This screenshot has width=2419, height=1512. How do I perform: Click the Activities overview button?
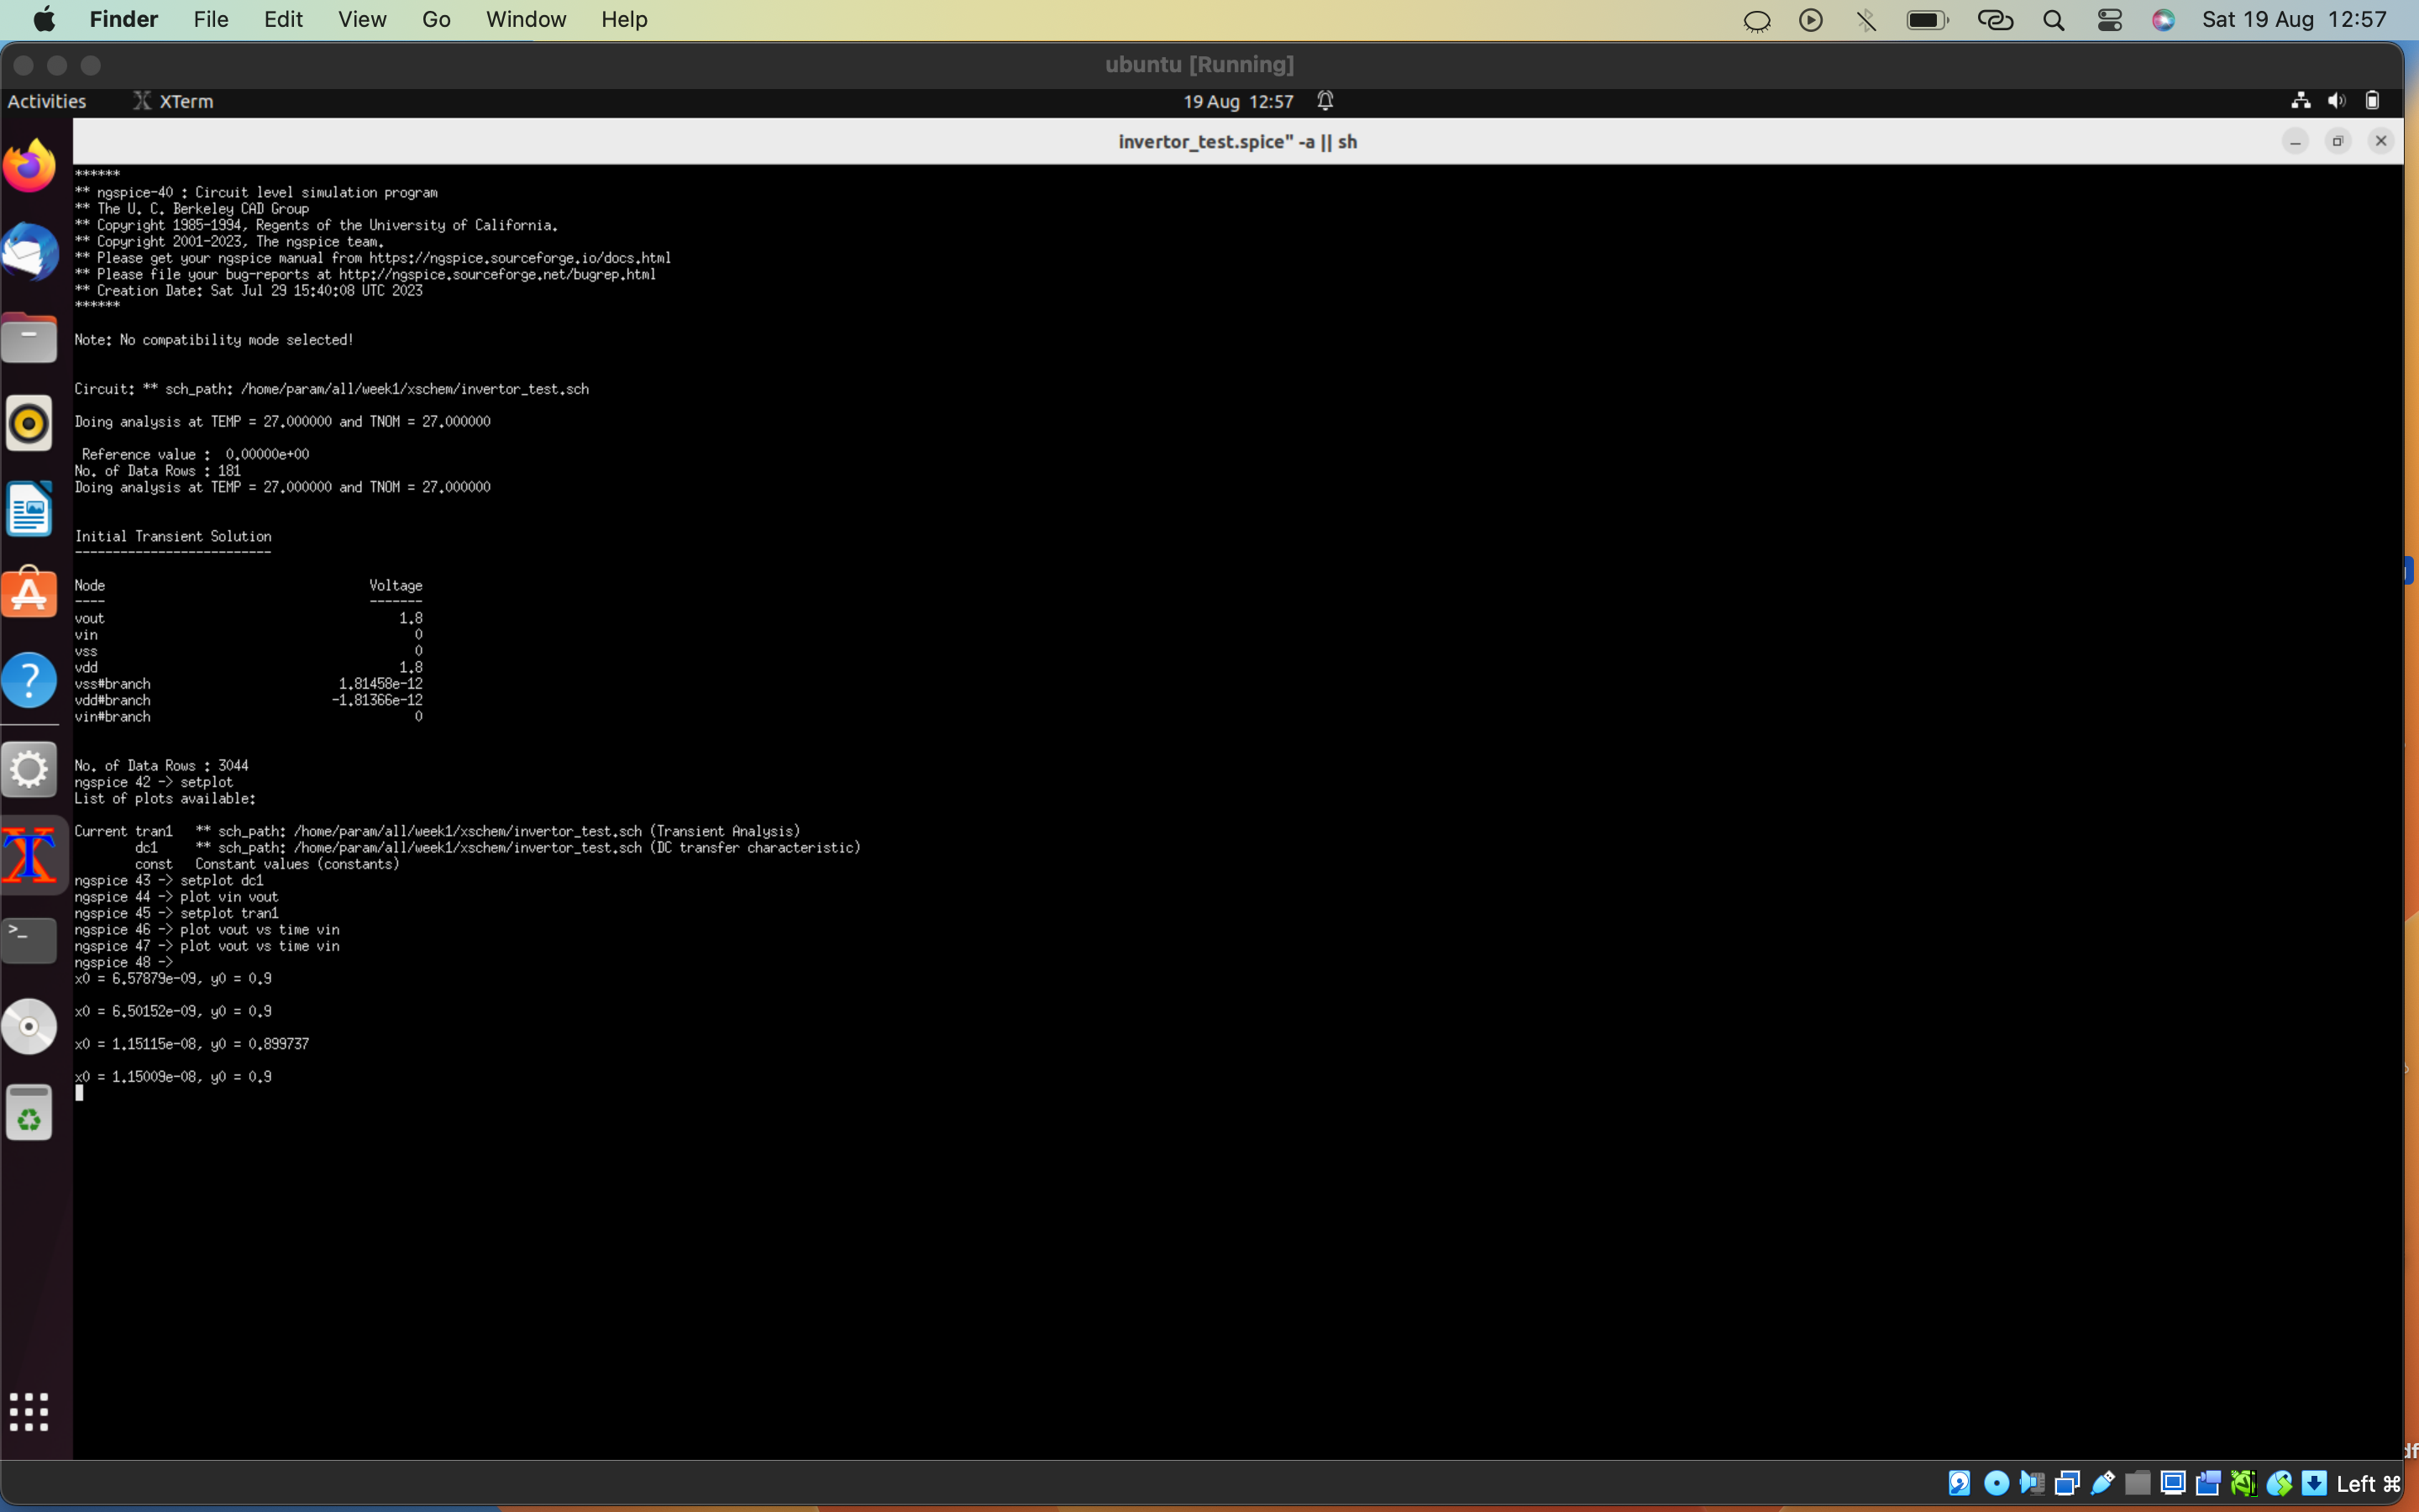pyautogui.click(x=47, y=101)
